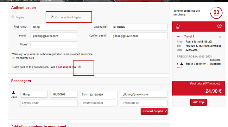Click the passenger icon beside Super Economy
This screenshot has width=228, height=127.
182,64
